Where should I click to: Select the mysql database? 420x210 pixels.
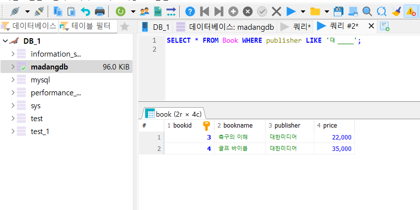click(x=40, y=80)
